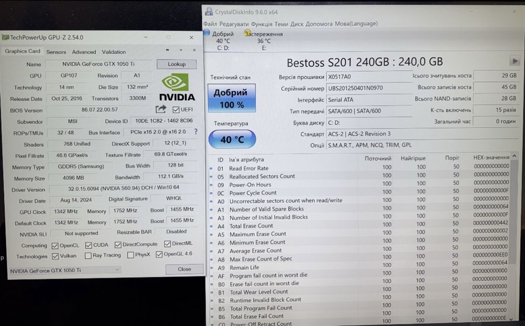Click the firmware field X0517A0
The width and height of the screenshot is (525, 326).
click(369, 77)
